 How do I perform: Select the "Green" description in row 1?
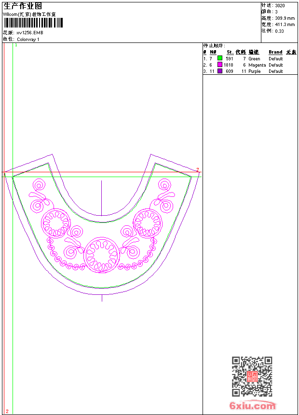(x=254, y=59)
